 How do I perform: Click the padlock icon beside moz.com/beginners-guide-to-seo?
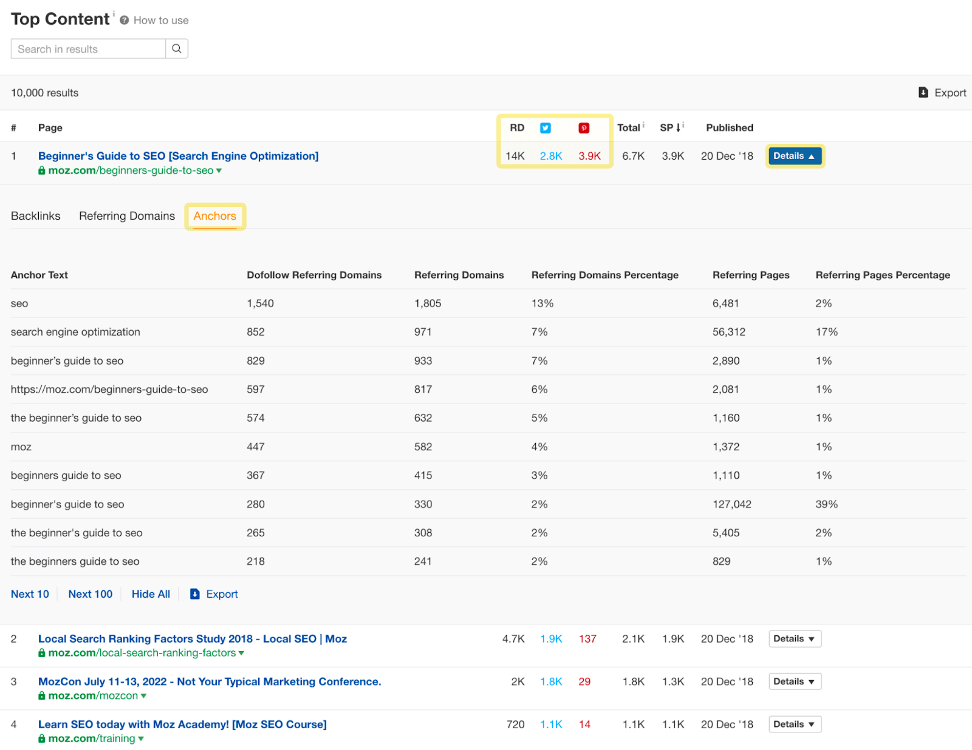click(x=42, y=171)
